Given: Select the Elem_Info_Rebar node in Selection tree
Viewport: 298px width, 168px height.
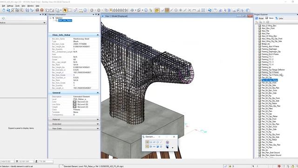Looking at the screenshot, I should pos(65,21).
